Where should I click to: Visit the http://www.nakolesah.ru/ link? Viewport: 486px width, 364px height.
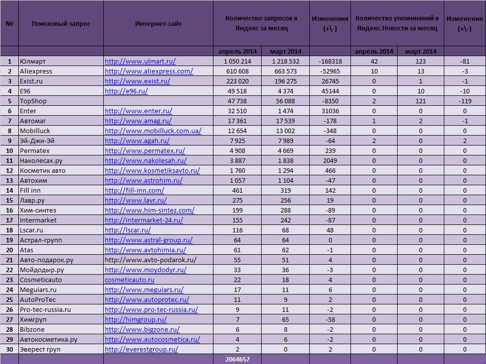[145, 160]
